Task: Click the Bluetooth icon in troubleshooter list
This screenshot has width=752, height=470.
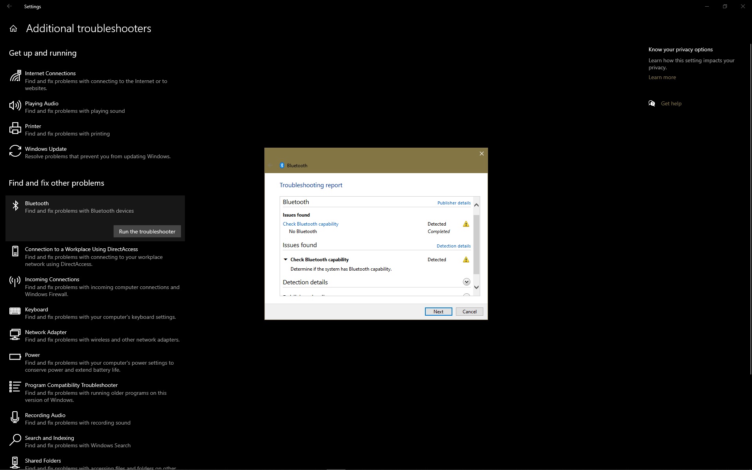Action: 15,205
